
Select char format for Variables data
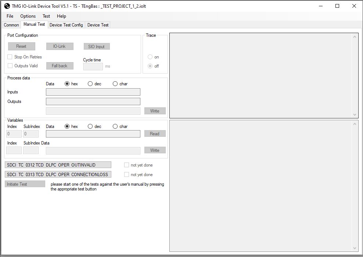point(115,126)
